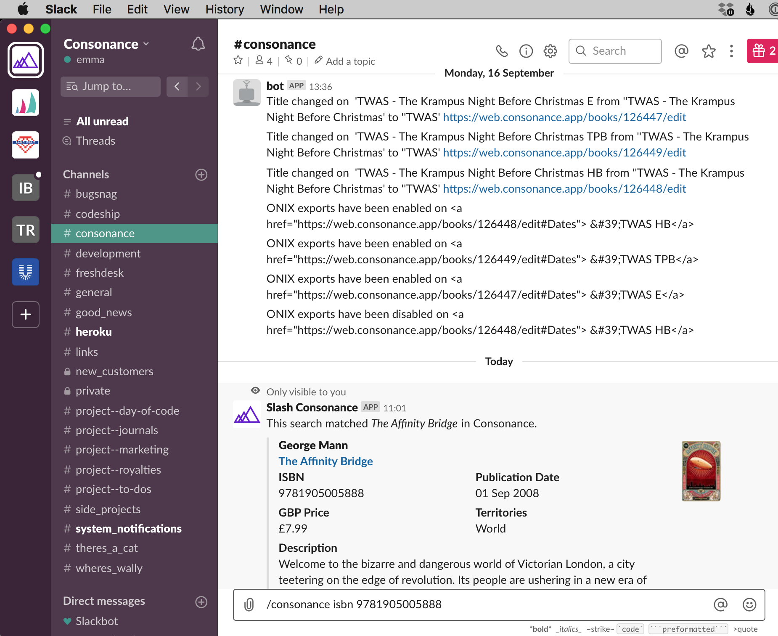
Task: Open Dropbox menu bar icon
Action: pos(726,9)
